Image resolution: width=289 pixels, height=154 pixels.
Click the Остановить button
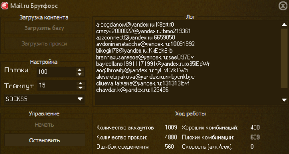pyautogui.click(x=44, y=140)
